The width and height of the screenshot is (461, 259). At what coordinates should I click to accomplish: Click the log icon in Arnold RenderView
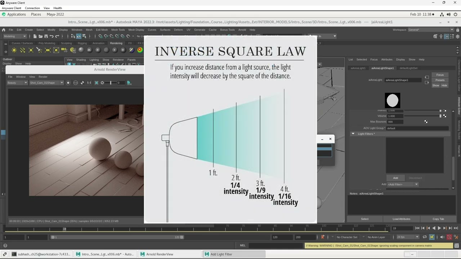129,83
